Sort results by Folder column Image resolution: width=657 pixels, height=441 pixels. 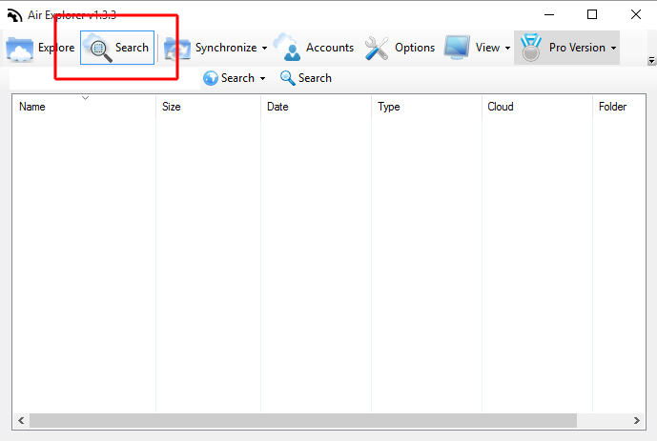click(x=619, y=107)
